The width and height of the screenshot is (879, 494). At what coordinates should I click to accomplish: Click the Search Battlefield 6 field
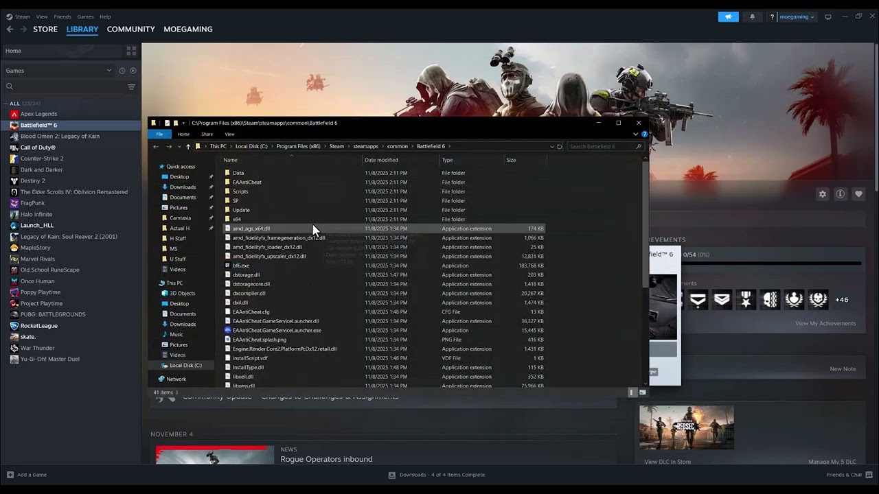[606, 146]
